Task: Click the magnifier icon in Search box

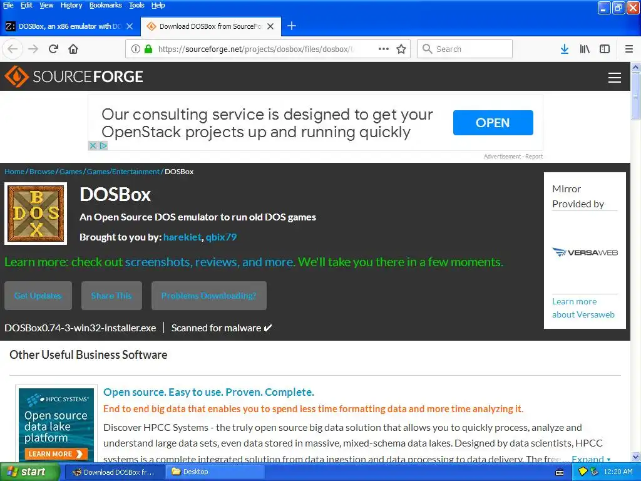Action: coord(427,49)
